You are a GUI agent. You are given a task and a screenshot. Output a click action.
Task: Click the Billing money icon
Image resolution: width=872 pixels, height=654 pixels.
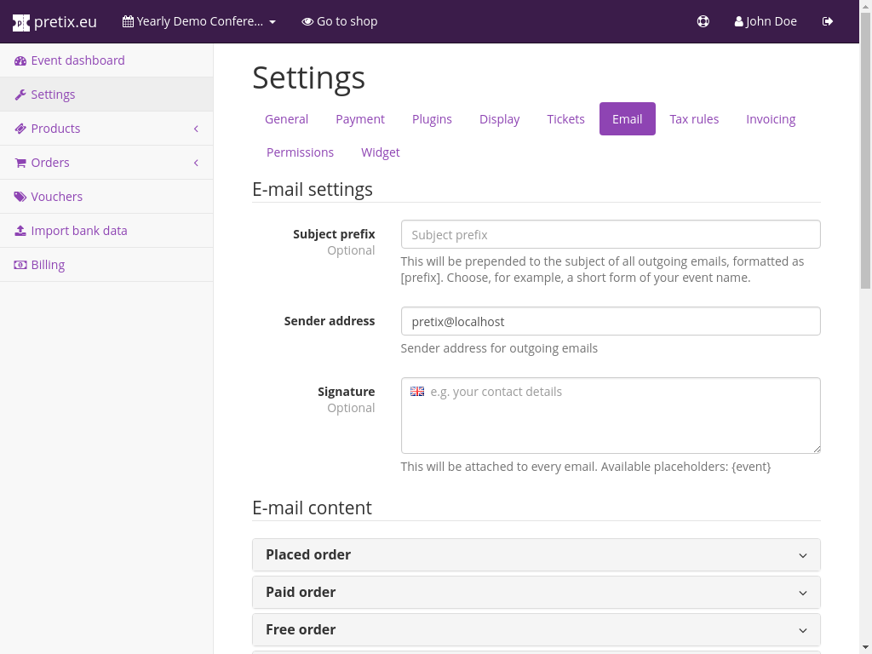(x=20, y=265)
